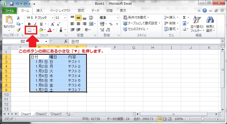Toggle Top Align
Screen dimensions: 227x124
72,18
